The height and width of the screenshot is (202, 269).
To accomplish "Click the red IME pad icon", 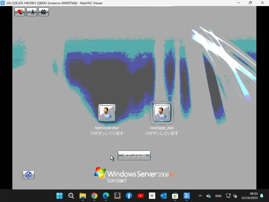I will tap(20, 12).
